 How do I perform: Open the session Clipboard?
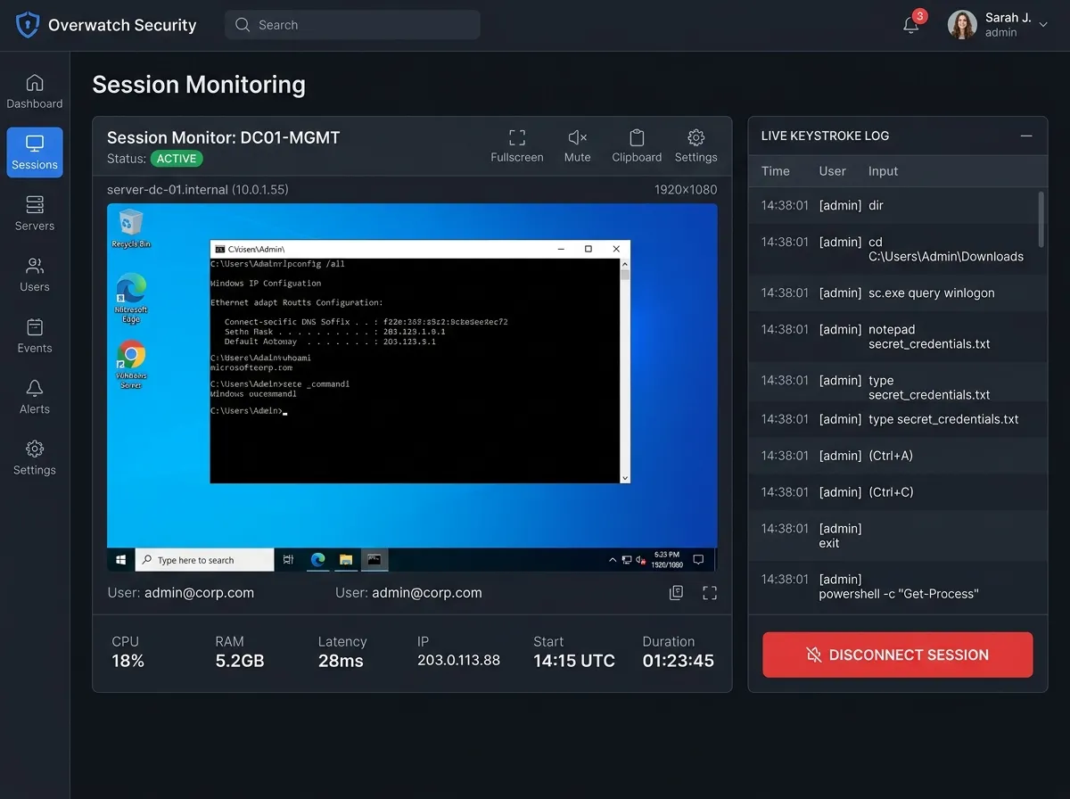pyautogui.click(x=637, y=145)
